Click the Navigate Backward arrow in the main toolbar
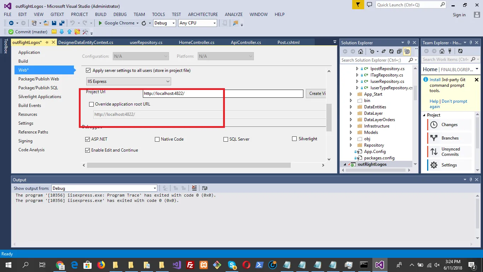The width and height of the screenshot is (483, 272). tap(11, 23)
